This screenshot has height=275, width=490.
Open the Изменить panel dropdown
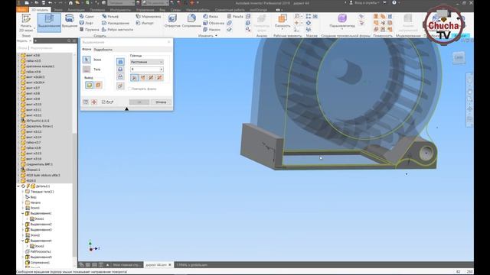click(x=207, y=36)
